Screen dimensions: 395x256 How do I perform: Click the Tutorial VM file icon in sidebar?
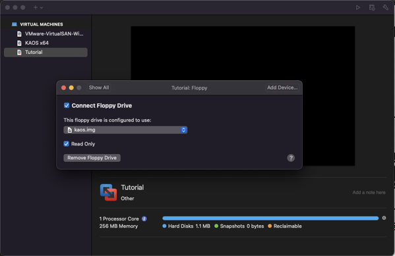19,52
